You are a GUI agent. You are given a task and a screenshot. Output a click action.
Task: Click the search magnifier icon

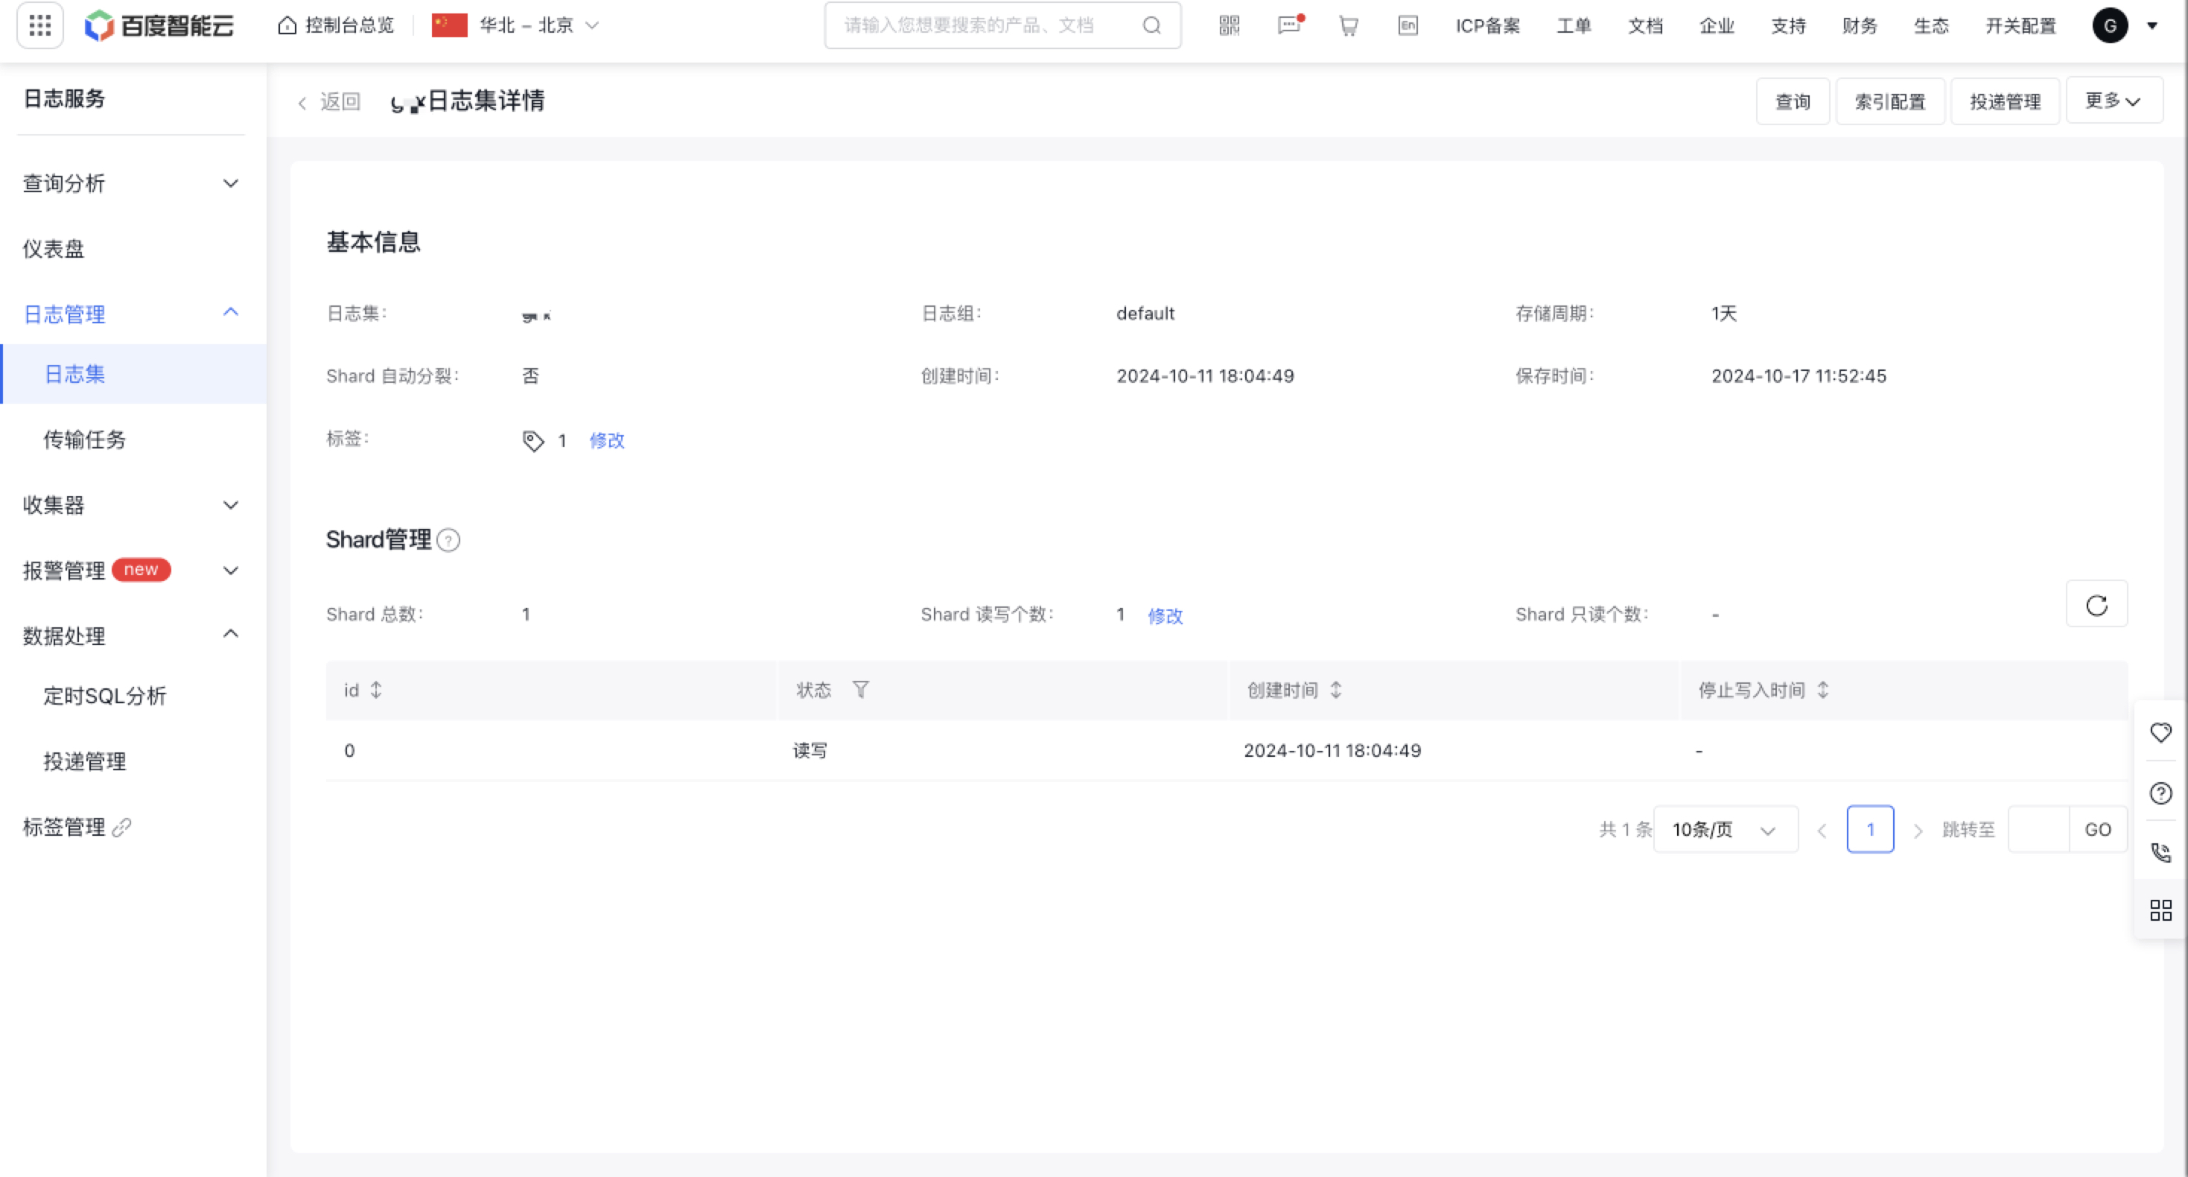point(1151,25)
